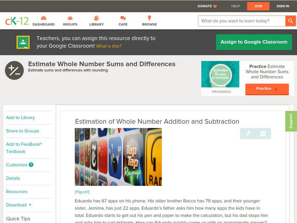This screenshot has height=223, width=297.
Task: Click the Google Classroom icon in the banner
Action: (x=24, y=42)
